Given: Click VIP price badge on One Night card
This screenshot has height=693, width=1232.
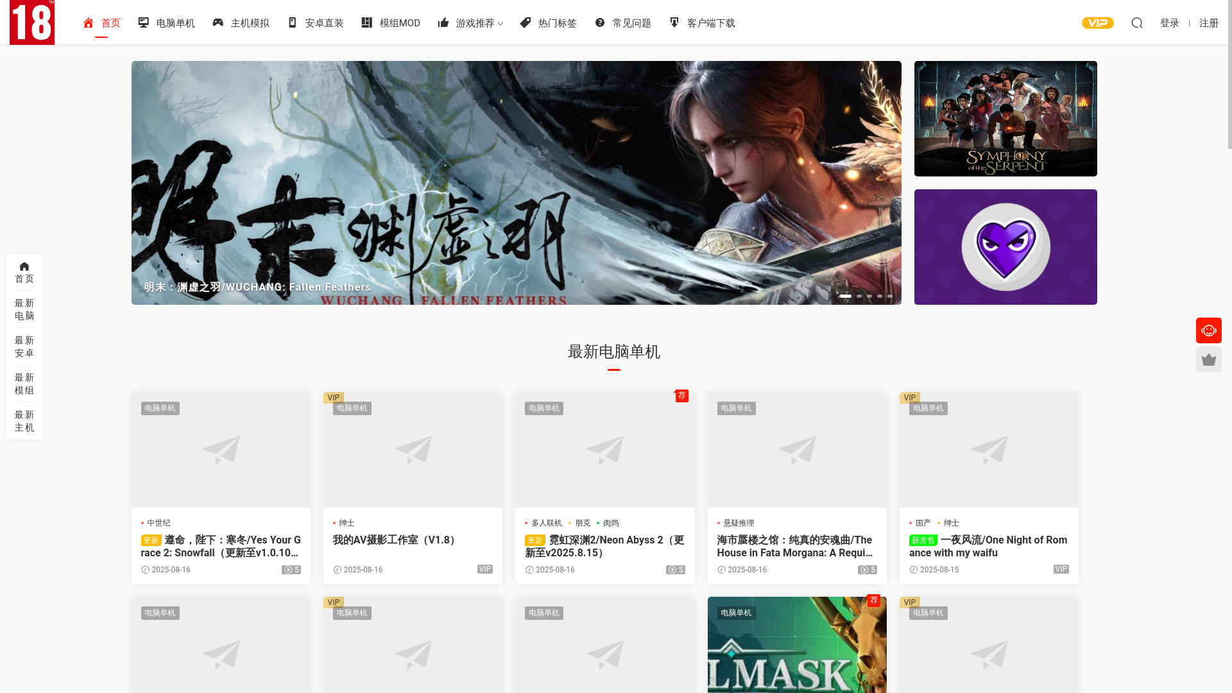Looking at the screenshot, I should pyautogui.click(x=1061, y=569).
